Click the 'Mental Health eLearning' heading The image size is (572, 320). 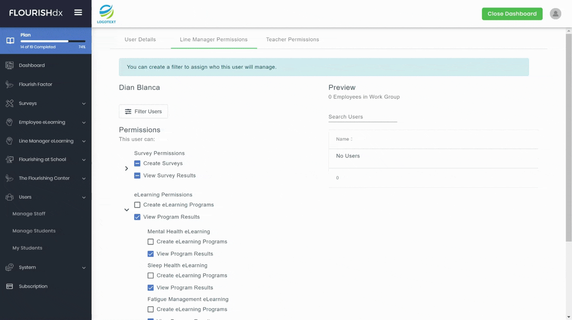click(179, 232)
